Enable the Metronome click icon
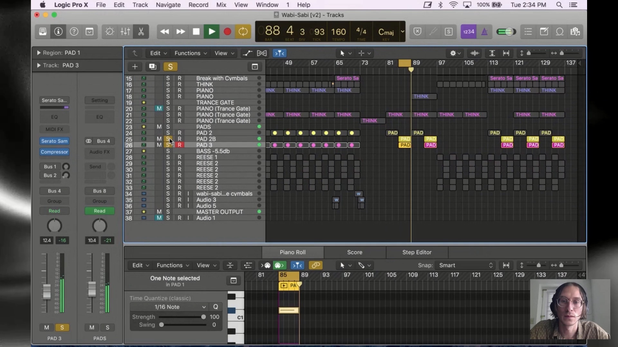 tap(484, 31)
